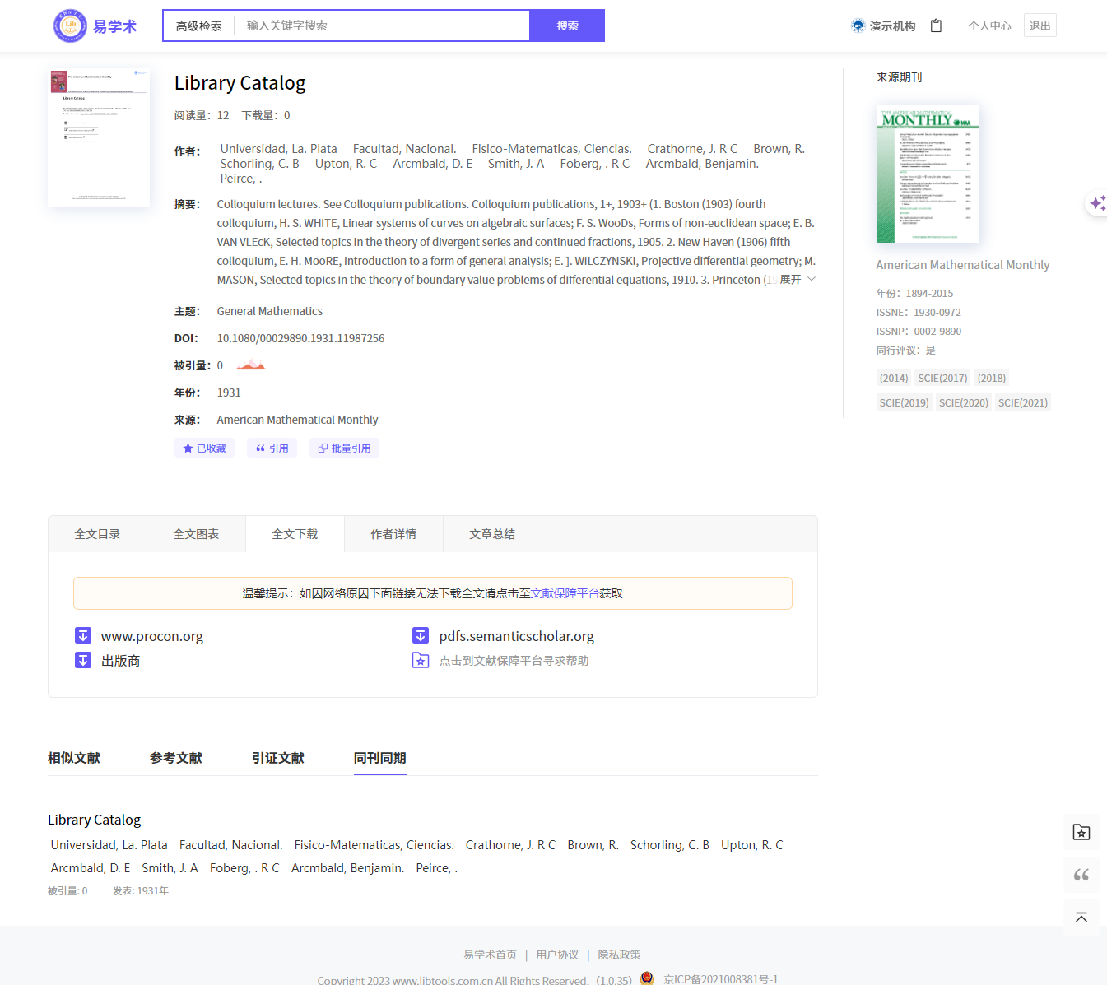Click download icon beside www.procon.org
The width and height of the screenshot is (1107, 985).
coord(83,636)
